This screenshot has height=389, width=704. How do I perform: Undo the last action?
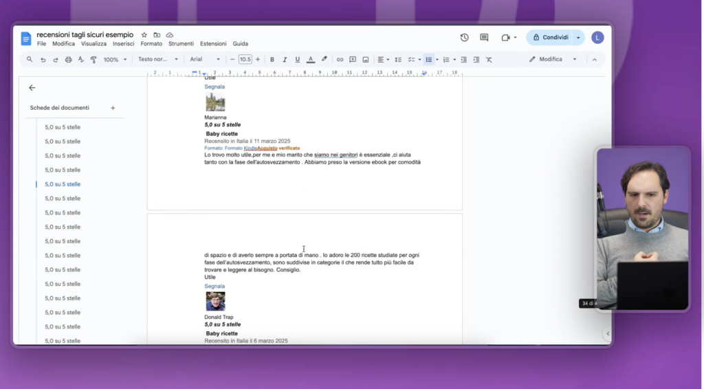click(x=43, y=60)
